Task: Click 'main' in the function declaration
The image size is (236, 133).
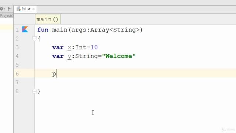Action: [60, 30]
